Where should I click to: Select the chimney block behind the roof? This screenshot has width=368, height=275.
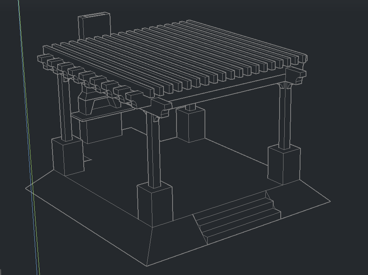94,27
